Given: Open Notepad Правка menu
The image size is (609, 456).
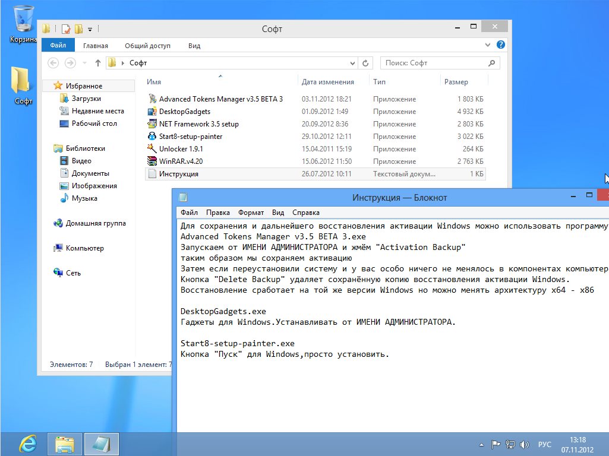Looking at the screenshot, I should point(218,213).
